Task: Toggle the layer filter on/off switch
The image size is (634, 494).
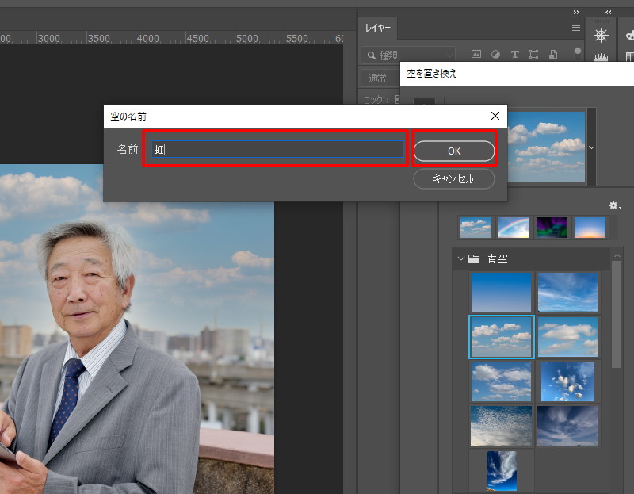Action: [x=578, y=52]
